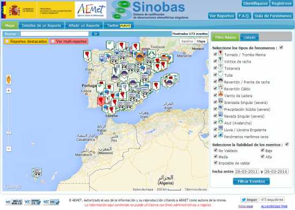
Task: Enable the Ver multi-reportes checkbox
Action: click(53, 41)
